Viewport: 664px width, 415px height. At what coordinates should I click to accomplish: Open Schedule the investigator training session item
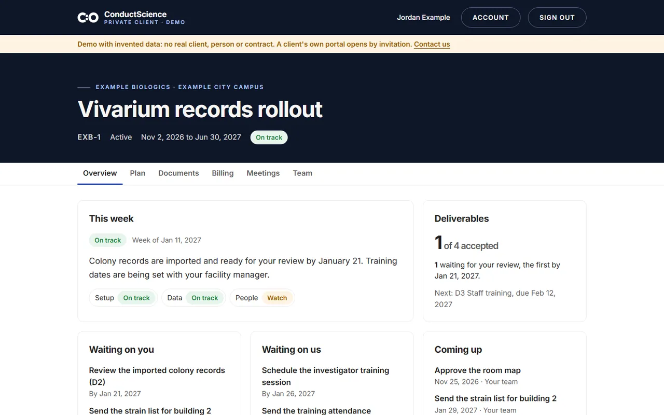325,376
